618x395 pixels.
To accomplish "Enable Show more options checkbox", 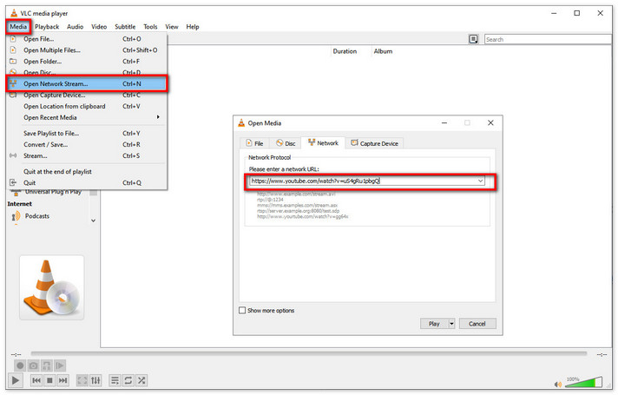I will [242, 311].
